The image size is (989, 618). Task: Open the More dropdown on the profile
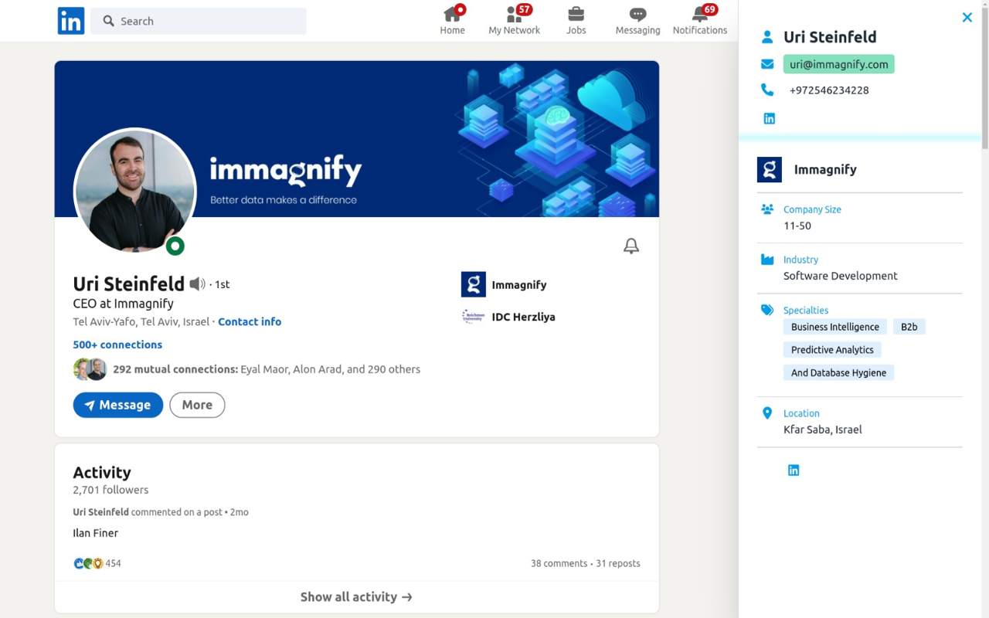[197, 405]
